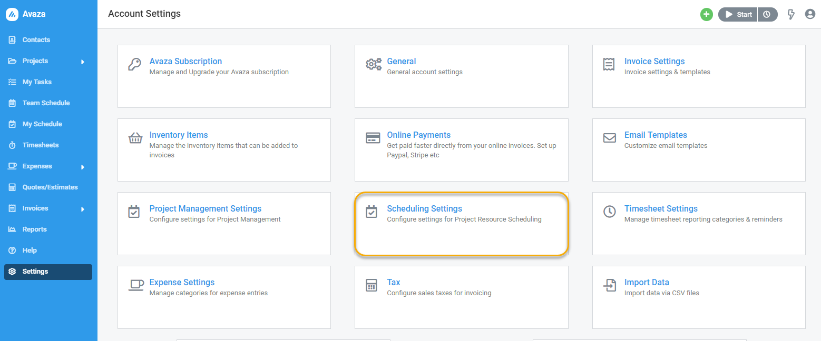The width and height of the screenshot is (821, 341).
Task: Click 'Configure settings for Project Resource Scheduling' text
Action: click(x=464, y=219)
